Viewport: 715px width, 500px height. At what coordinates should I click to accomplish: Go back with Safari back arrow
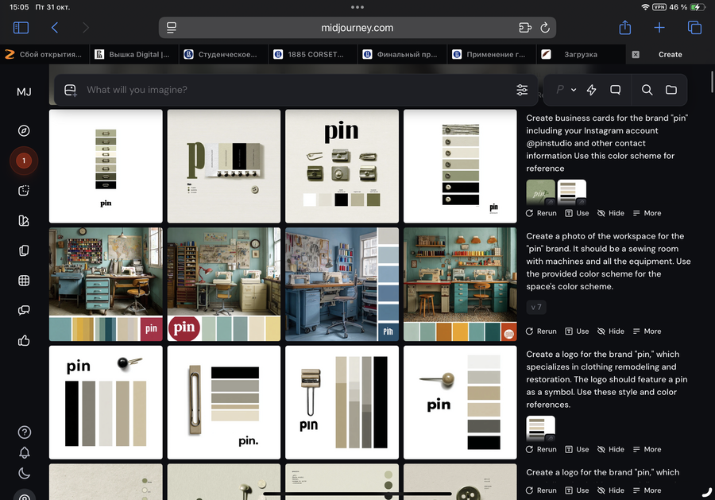55,28
